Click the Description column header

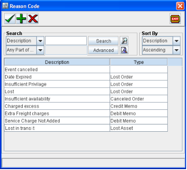coord(57,62)
